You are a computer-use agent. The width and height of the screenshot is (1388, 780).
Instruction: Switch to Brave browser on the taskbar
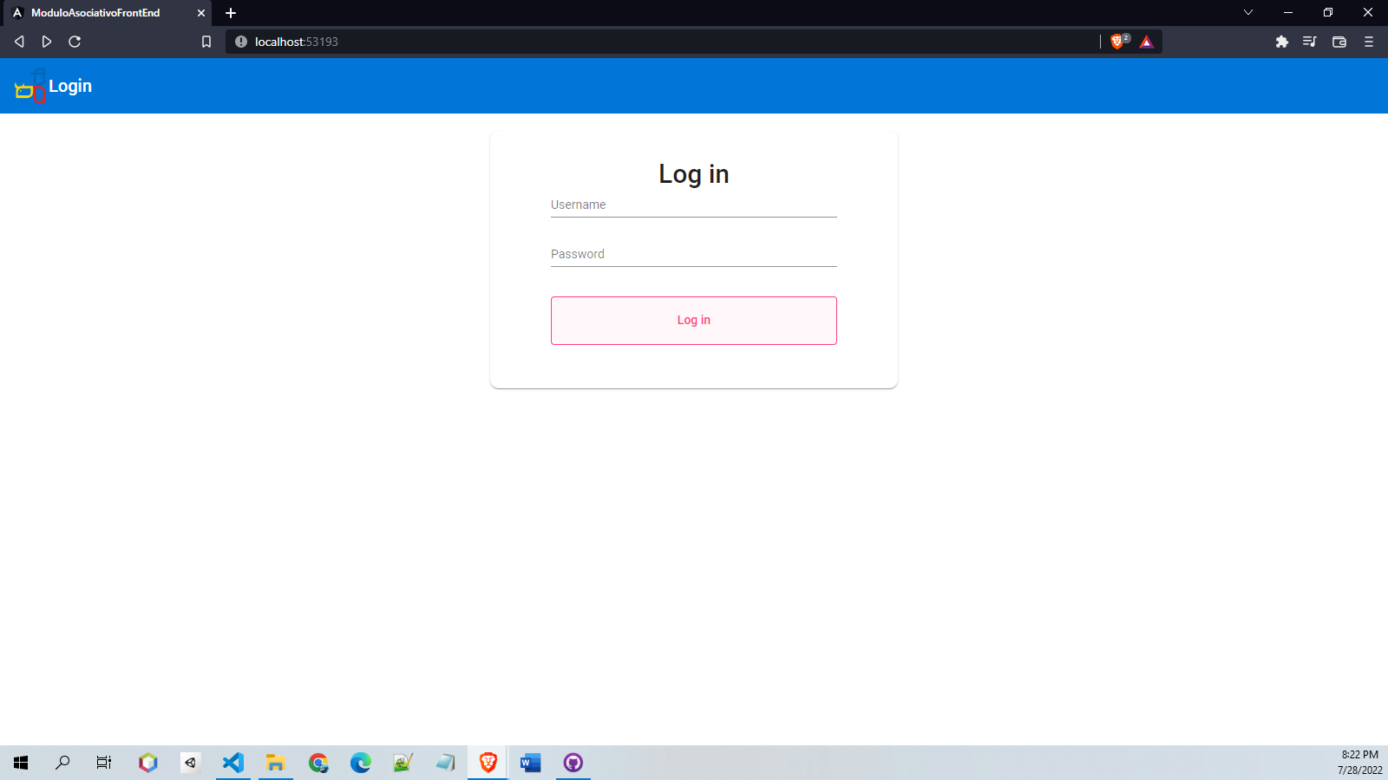pos(488,763)
